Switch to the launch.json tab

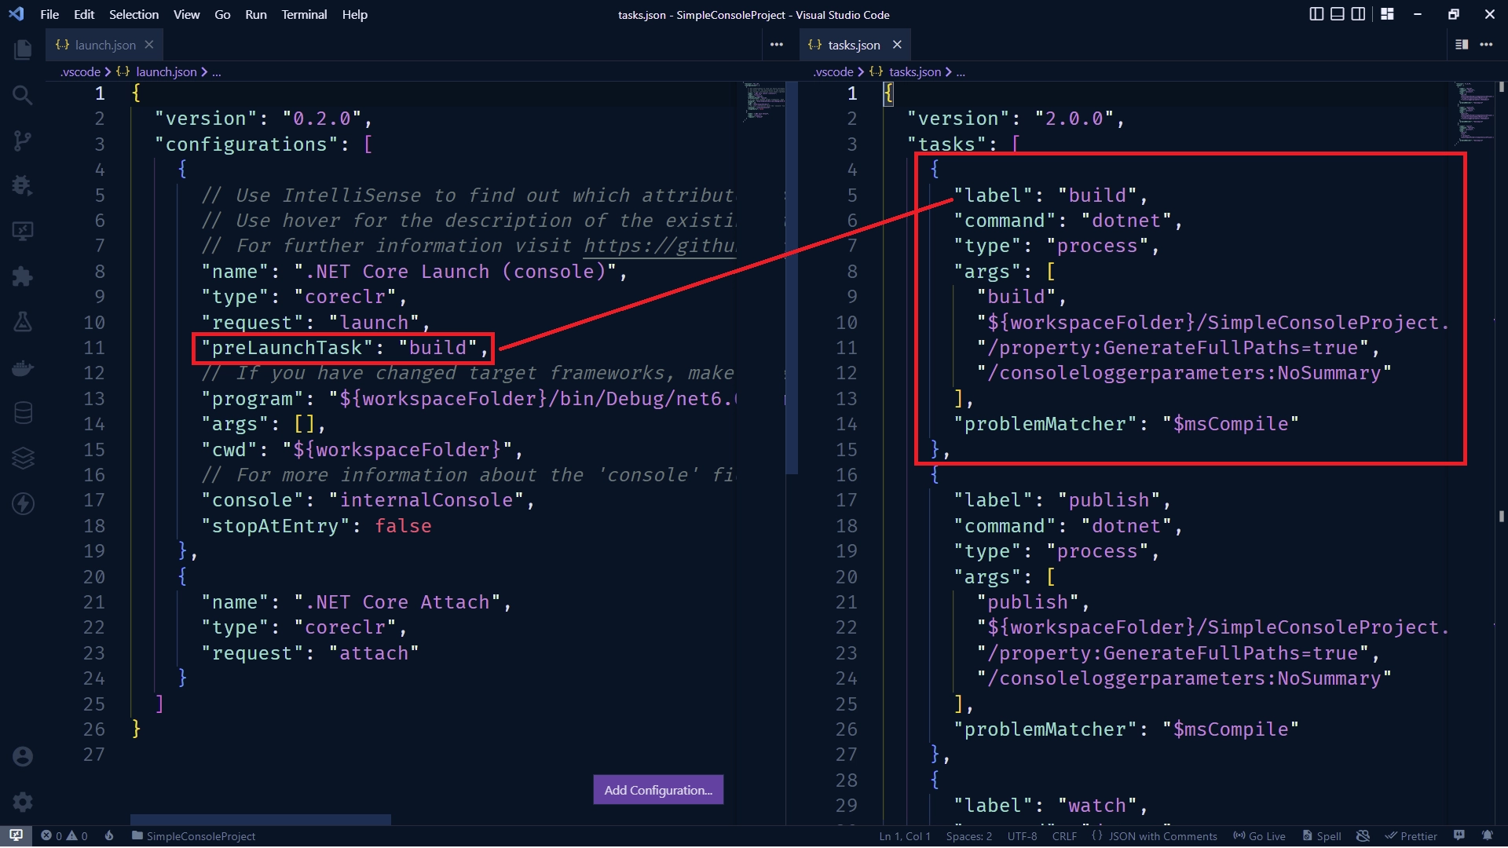coord(104,45)
